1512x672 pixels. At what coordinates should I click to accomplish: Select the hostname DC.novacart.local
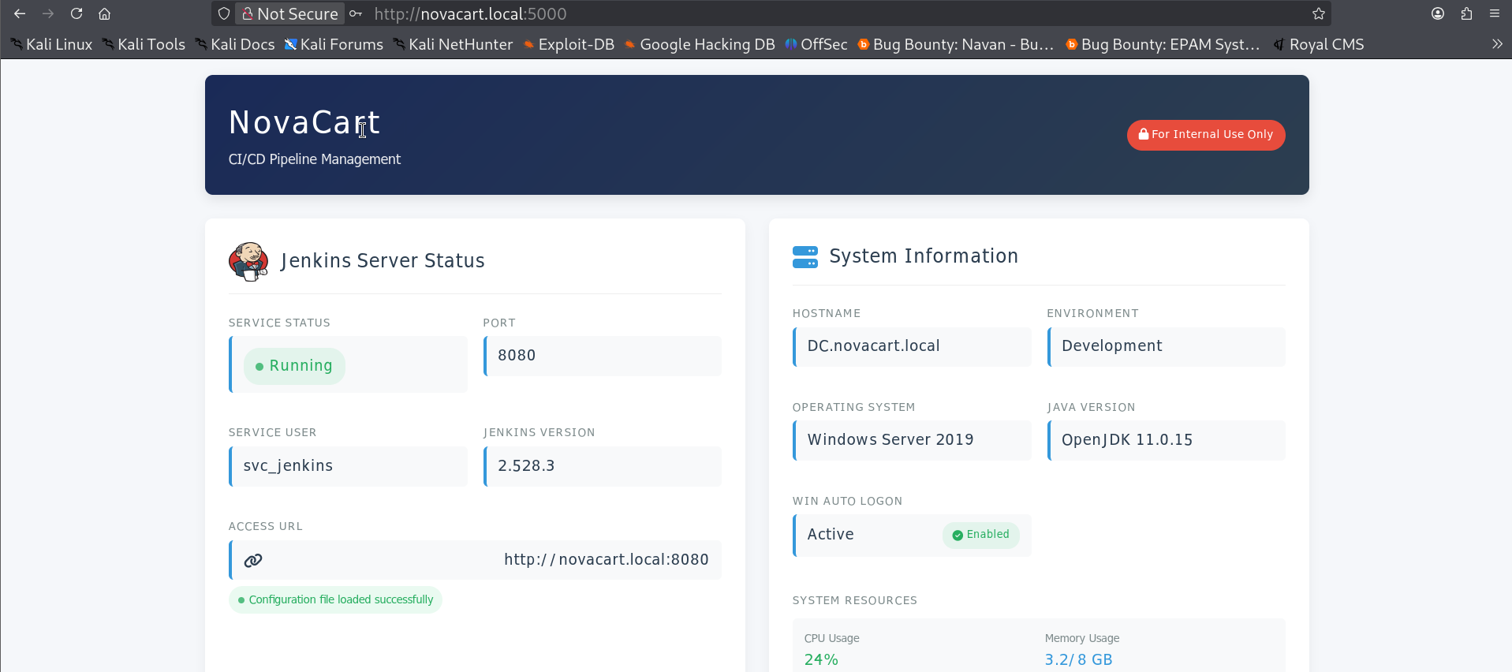(873, 346)
